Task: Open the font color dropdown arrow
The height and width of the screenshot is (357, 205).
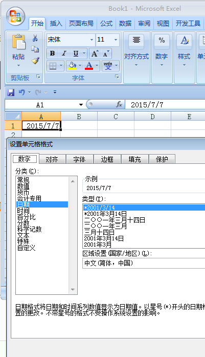Action: tap(97, 66)
